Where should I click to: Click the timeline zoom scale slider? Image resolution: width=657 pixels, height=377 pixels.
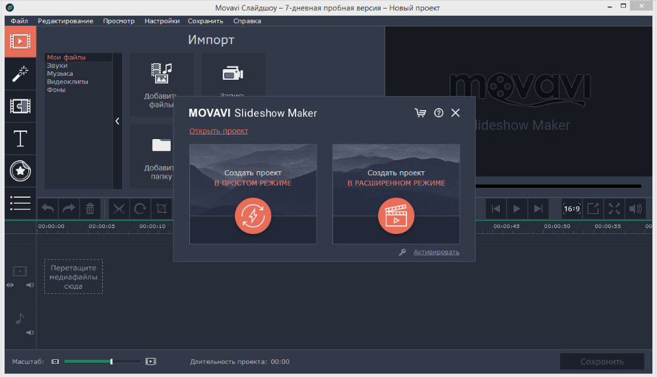click(x=102, y=361)
